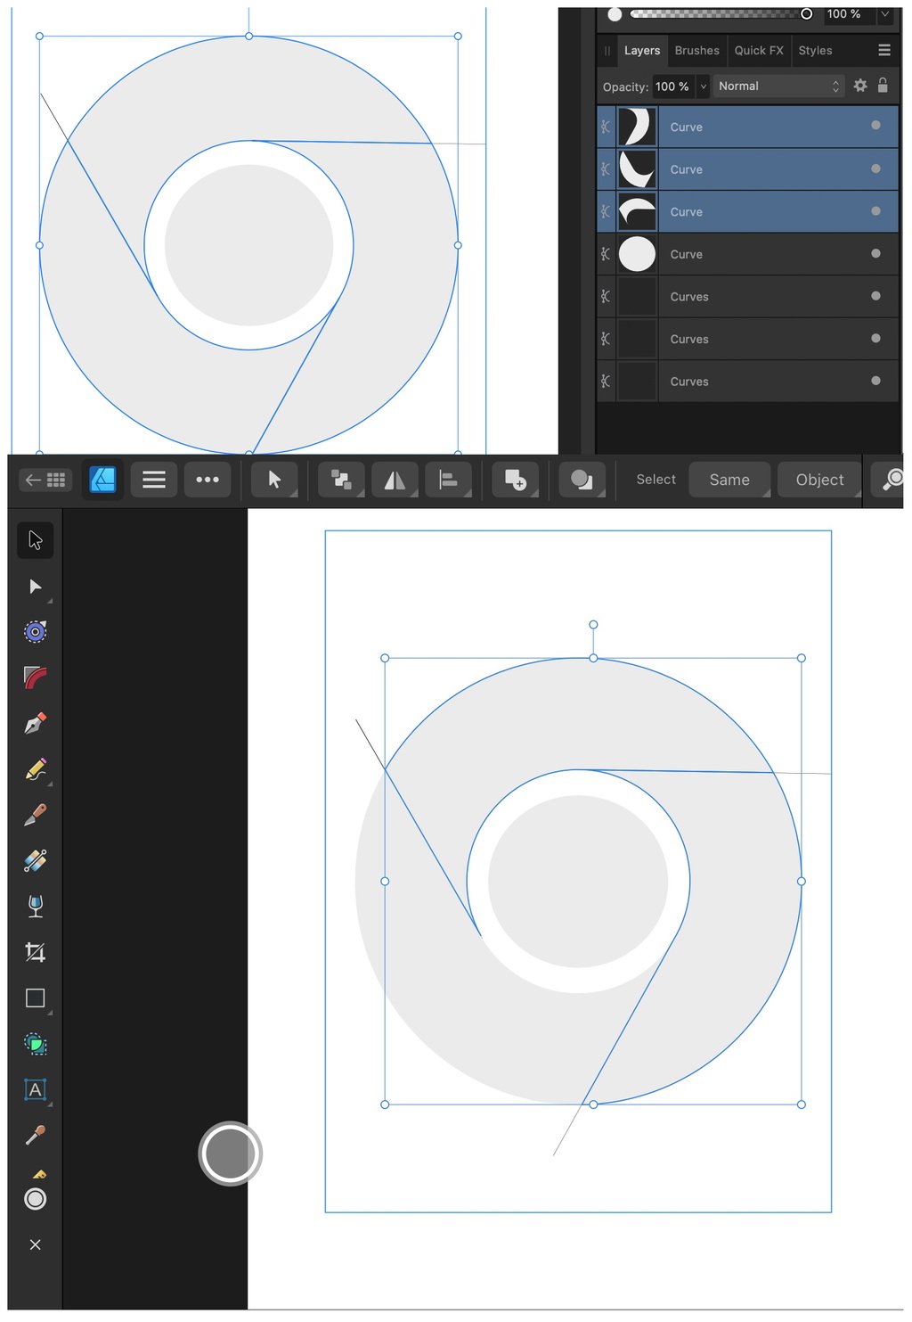Select the Artistic Text tool
The width and height of the screenshot is (912, 1322).
click(x=36, y=1089)
